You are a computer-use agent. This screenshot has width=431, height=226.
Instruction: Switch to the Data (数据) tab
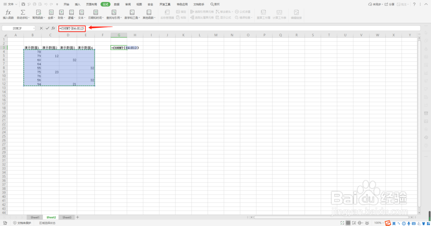pos(116,4)
